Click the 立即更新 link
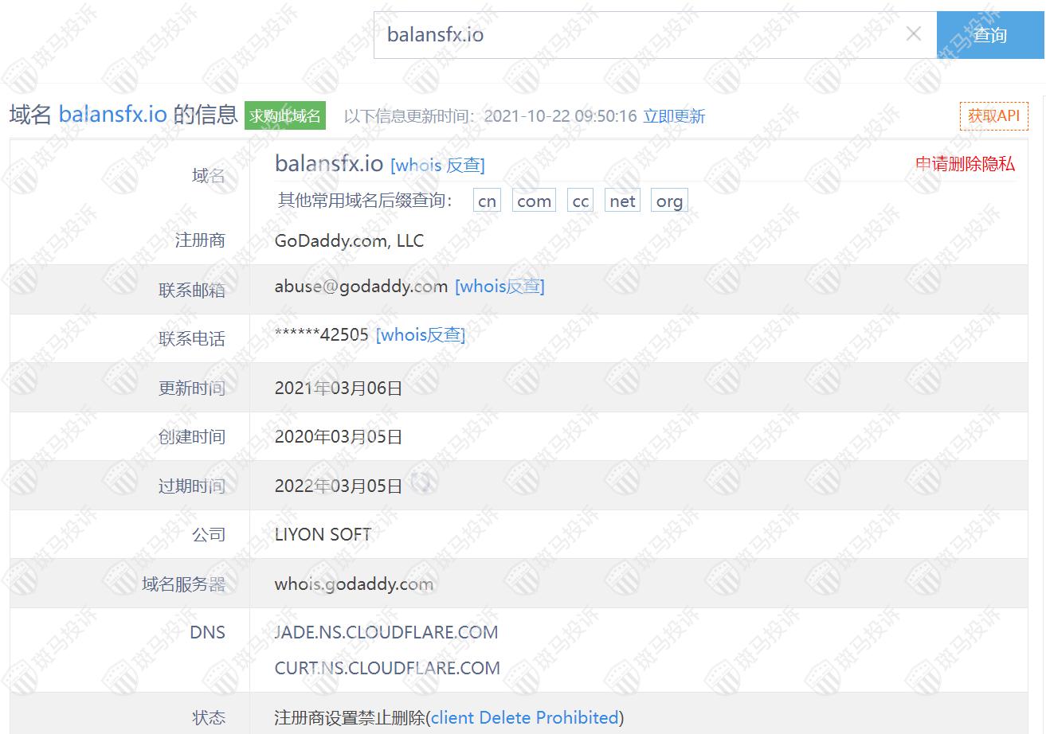Image resolution: width=1046 pixels, height=734 pixels. [674, 116]
